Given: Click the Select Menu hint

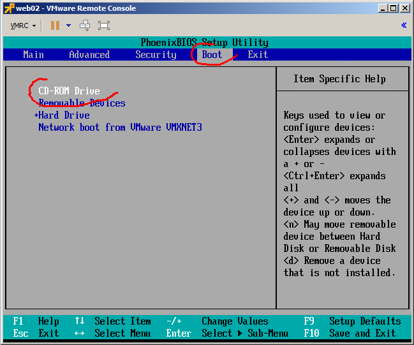Looking at the screenshot, I should tap(113, 333).
